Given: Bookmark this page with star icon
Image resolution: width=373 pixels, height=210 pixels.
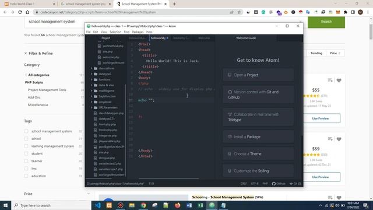Looking at the screenshot, I should [239, 12].
